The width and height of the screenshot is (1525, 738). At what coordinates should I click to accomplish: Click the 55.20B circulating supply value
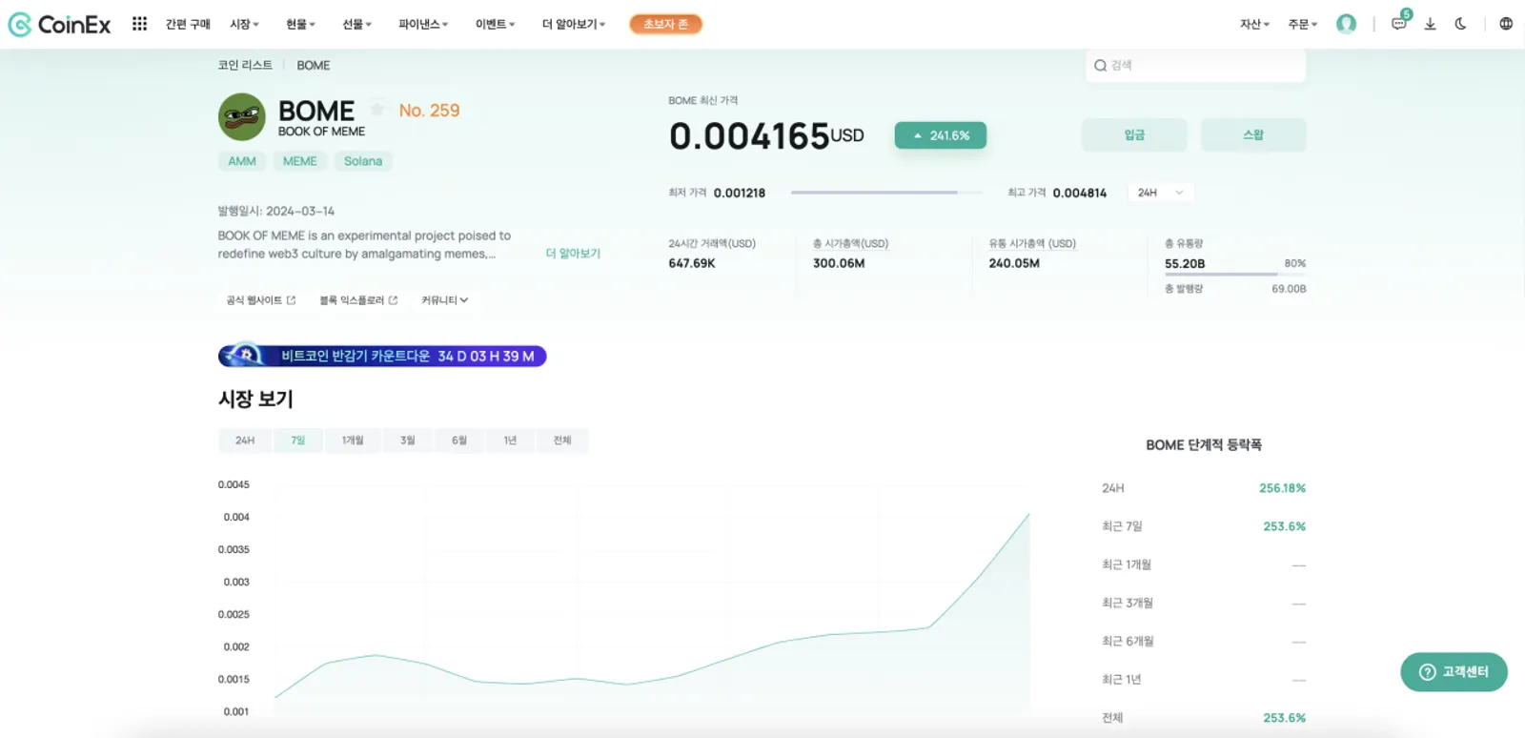(x=1185, y=264)
